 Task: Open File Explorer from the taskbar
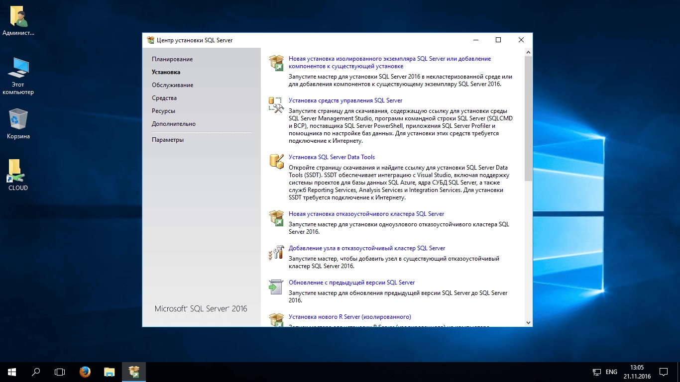[x=110, y=372]
